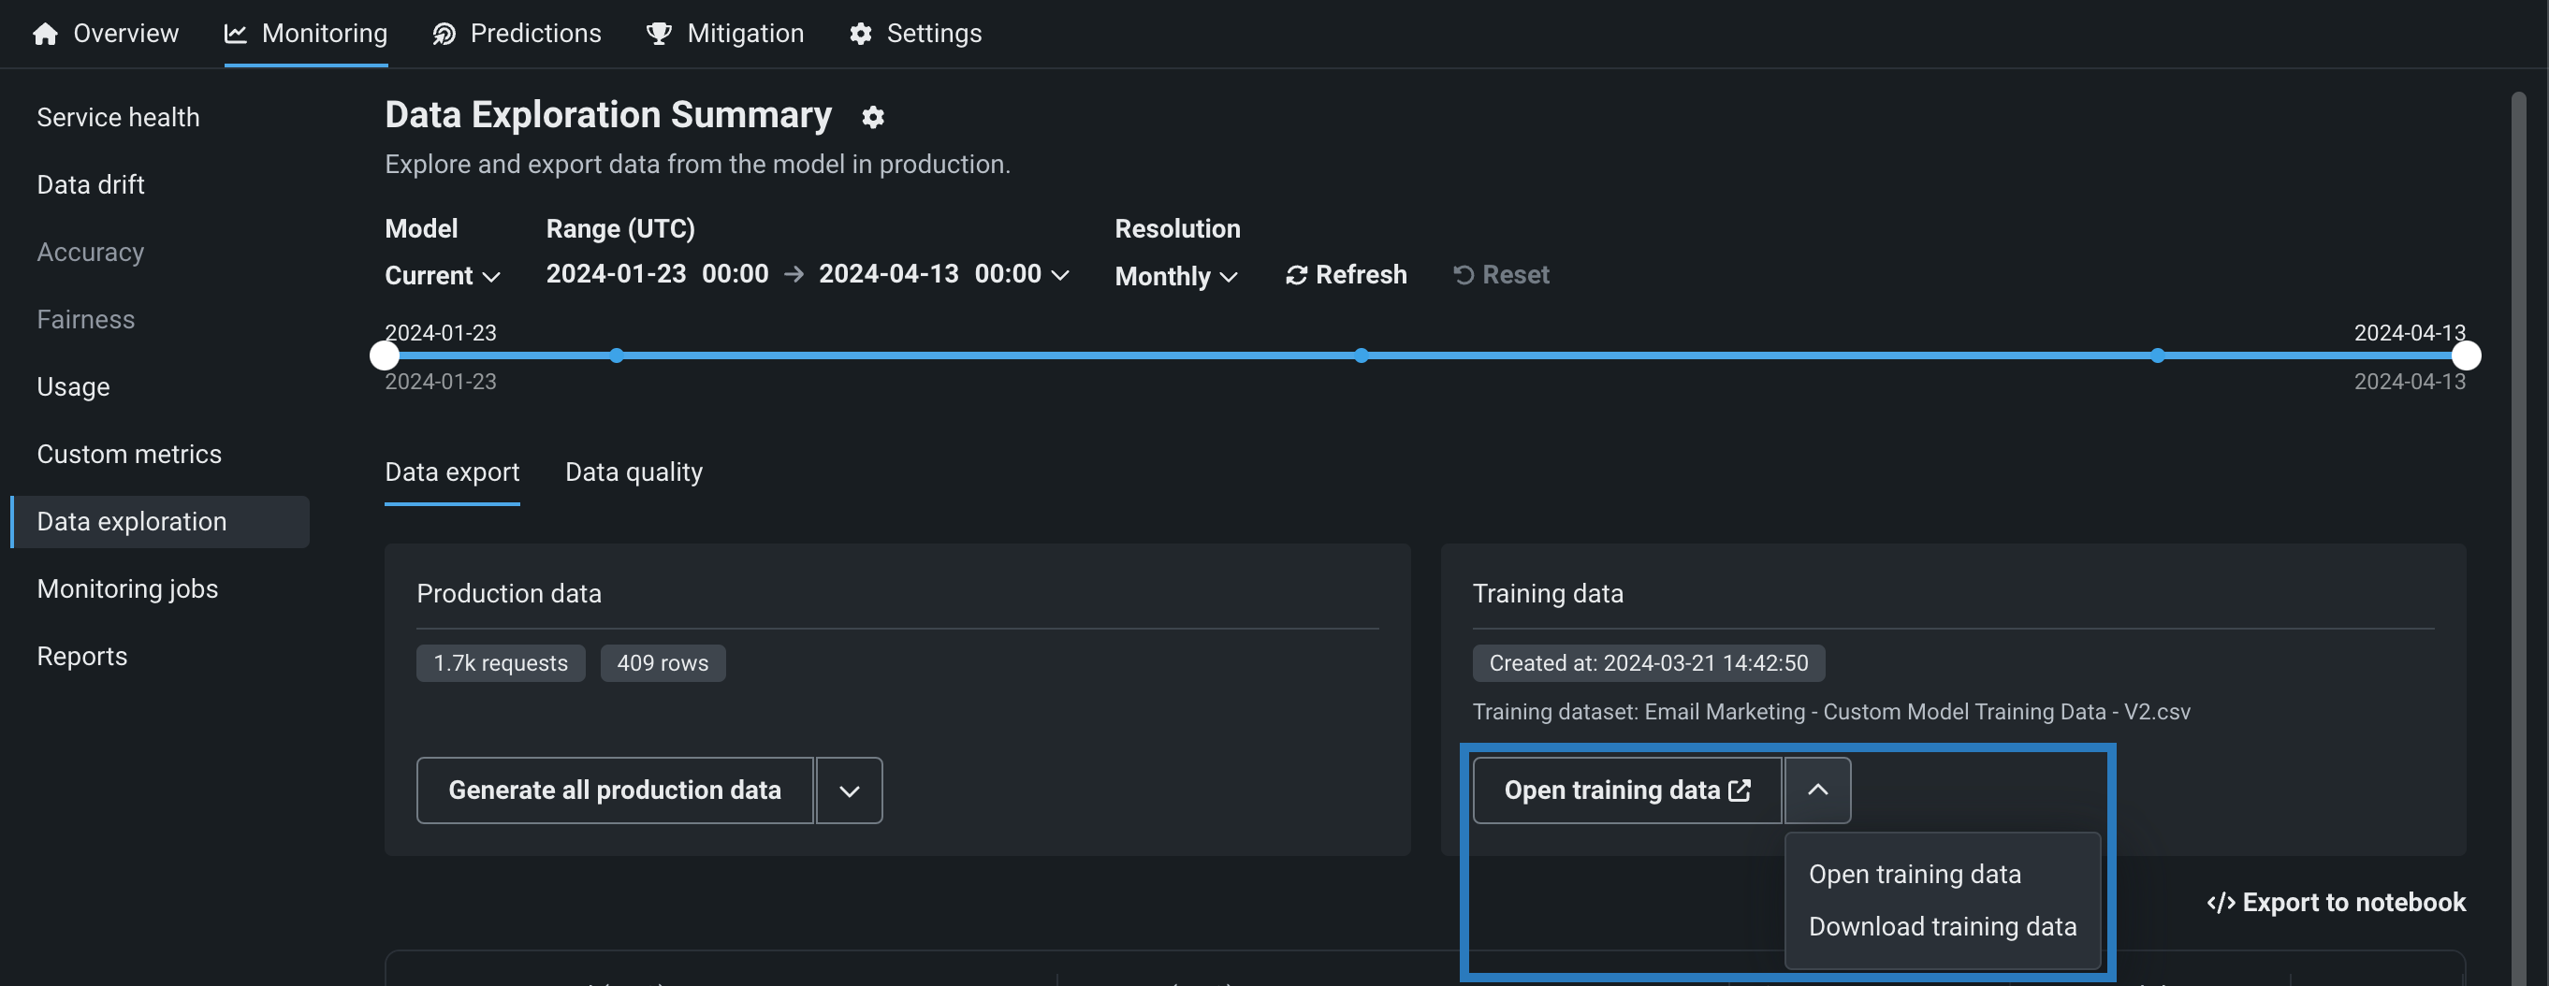Switch to the Data quality tab
Screen dimensions: 2549x986
click(x=634, y=472)
